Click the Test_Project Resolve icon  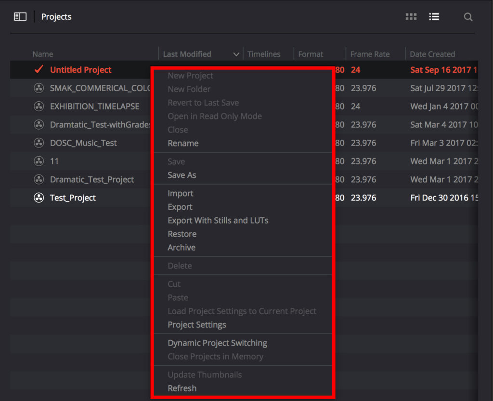(x=39, y=197)
